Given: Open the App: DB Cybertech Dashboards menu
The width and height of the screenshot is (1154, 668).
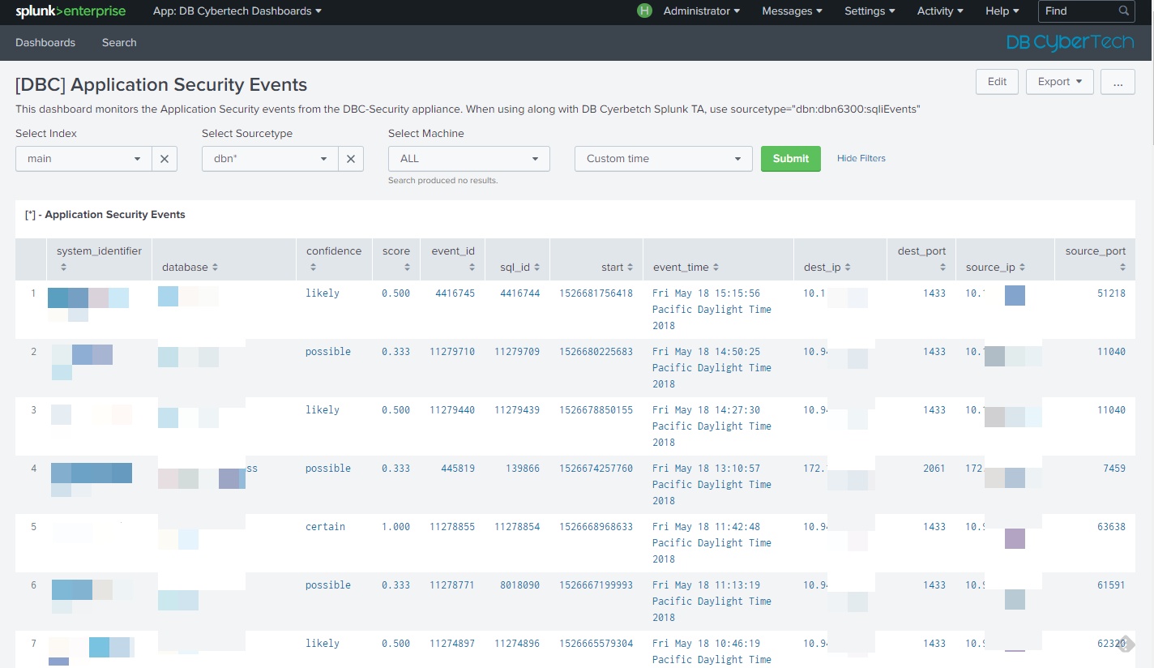Looking at the screenshot, I should click(x=237, y=11).
